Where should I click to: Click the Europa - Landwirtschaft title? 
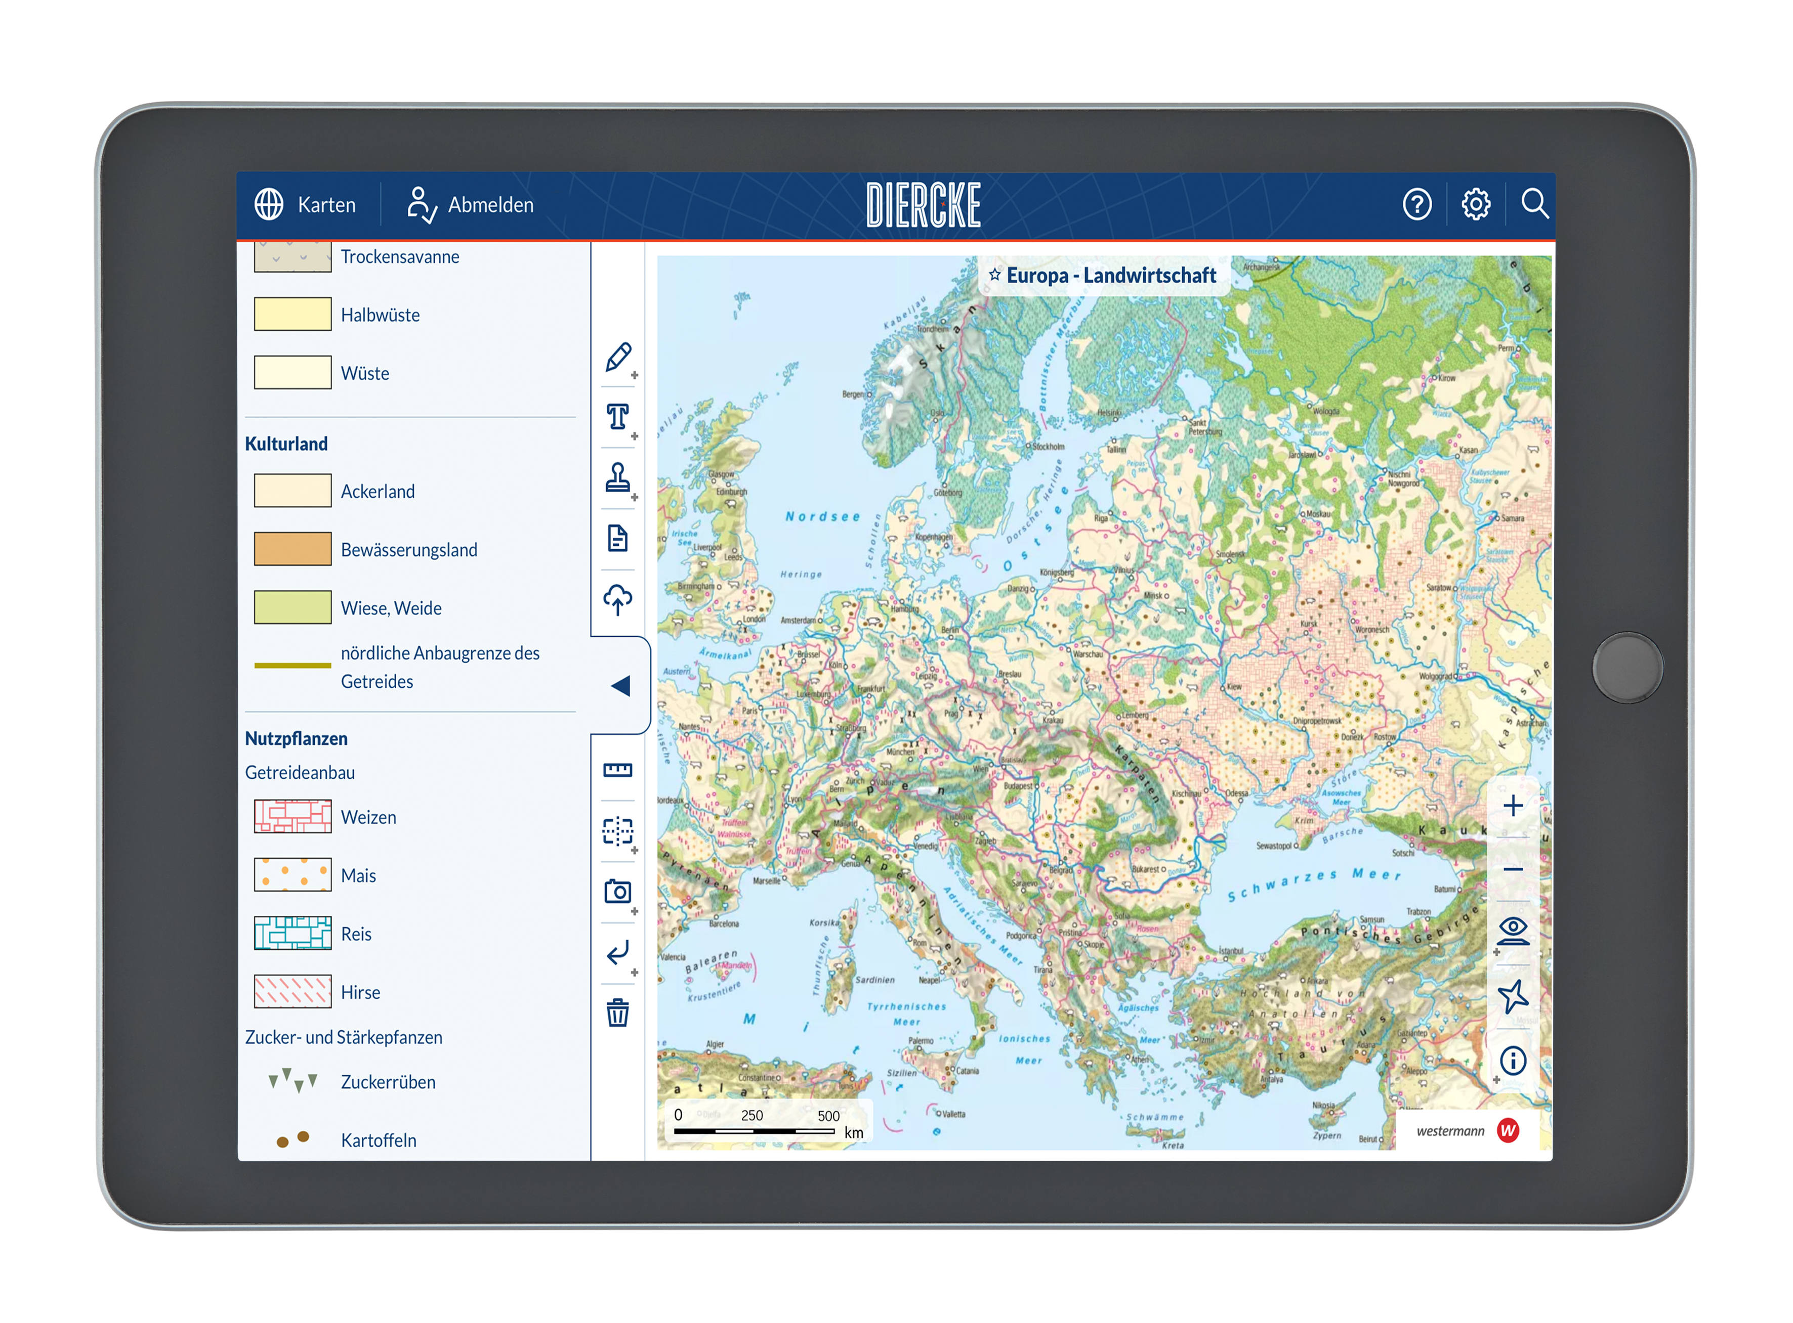tap(1111, 276)
